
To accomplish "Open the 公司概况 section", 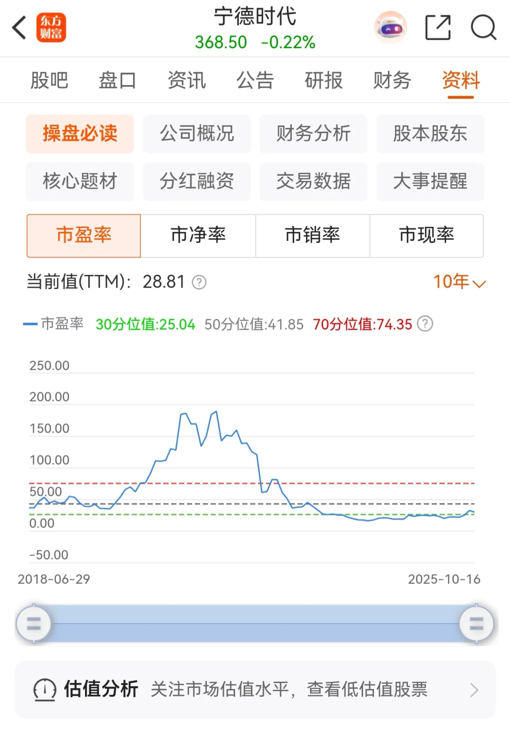I will (197, 134).
